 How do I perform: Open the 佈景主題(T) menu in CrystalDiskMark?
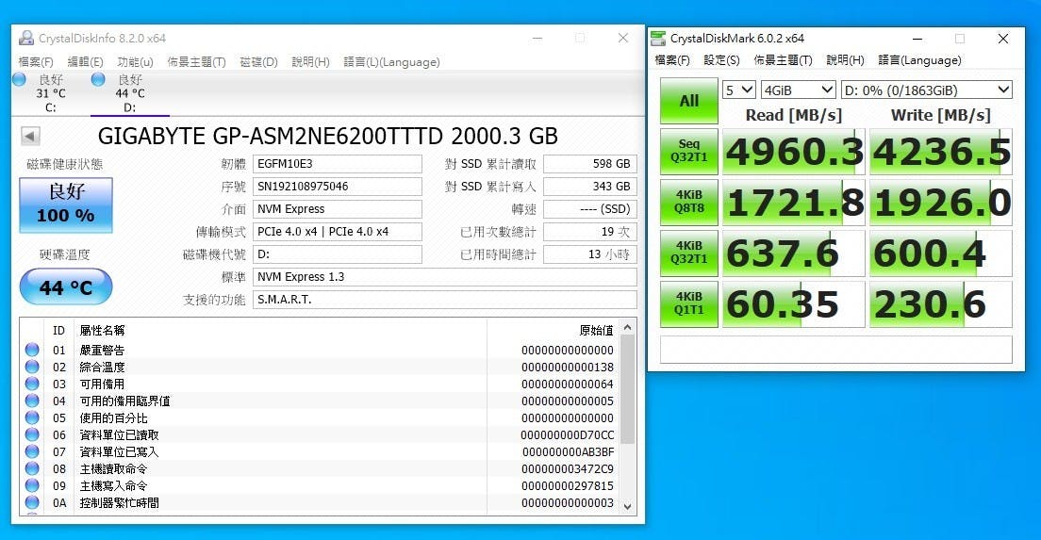click(x=783, y=59)
